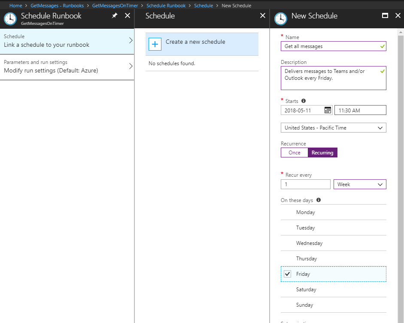Viewport: 404px width, 323px height.
Task: Click Home in the breadcrumb
Action: tap(15, 6)
